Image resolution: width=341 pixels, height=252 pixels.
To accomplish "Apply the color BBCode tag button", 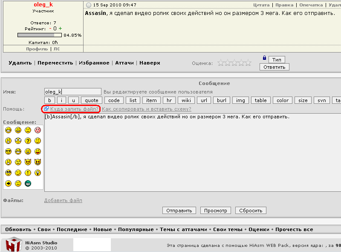I will coord(282,100).
